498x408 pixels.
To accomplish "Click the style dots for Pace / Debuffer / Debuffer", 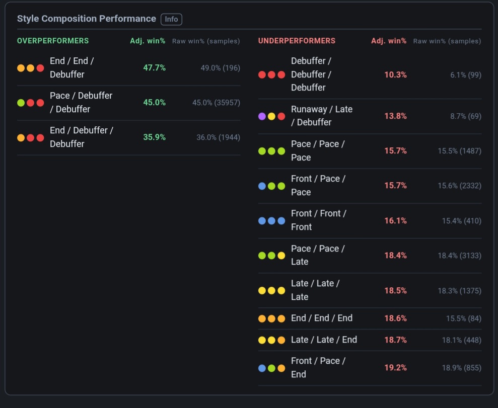I will (x=31, y=103).
